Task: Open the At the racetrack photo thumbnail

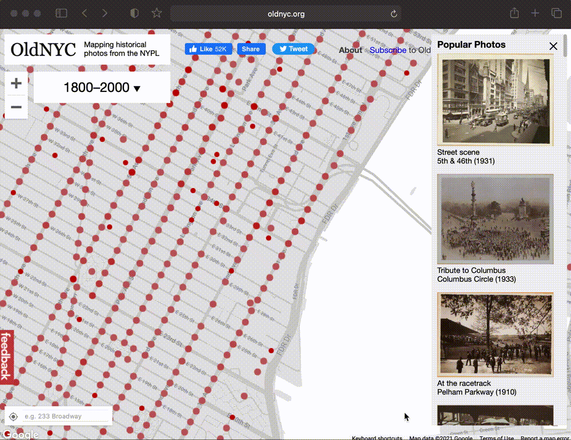Action: tap(495, 334)
